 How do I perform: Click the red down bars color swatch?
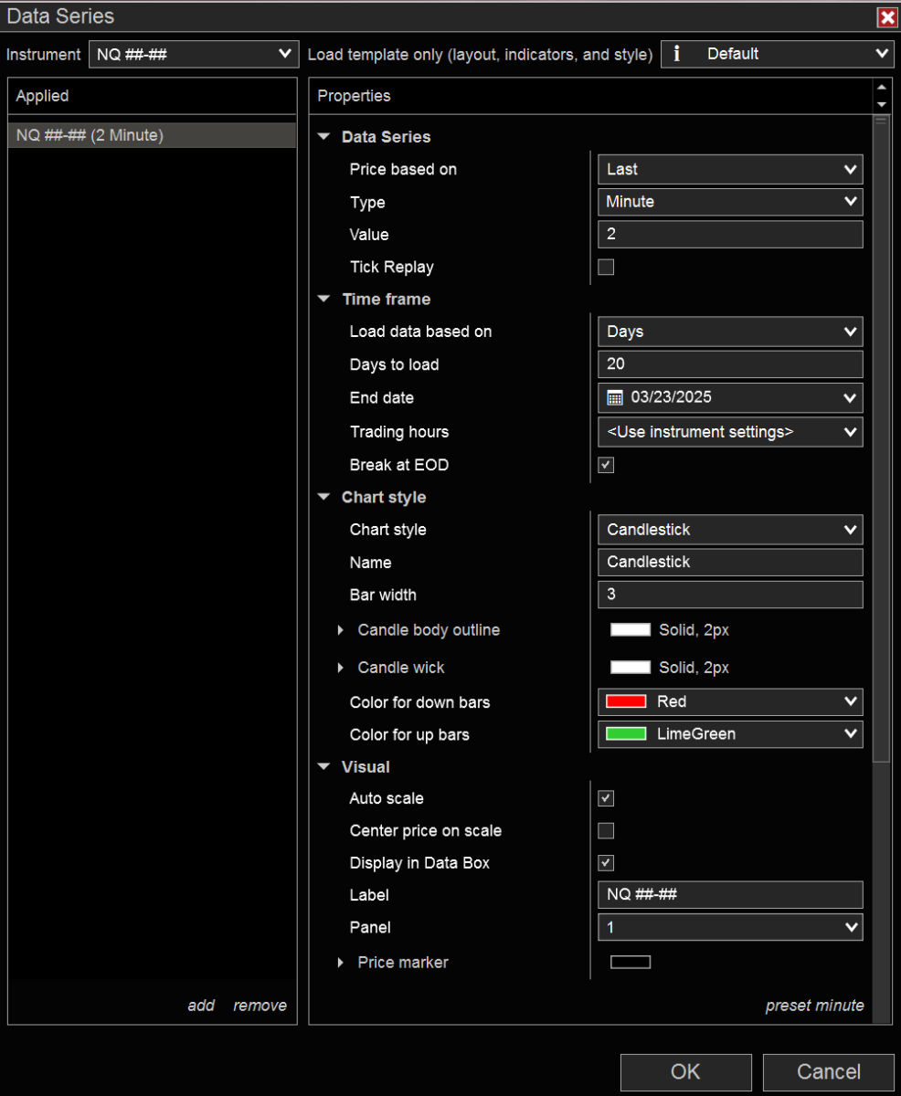tap(626, 702)
